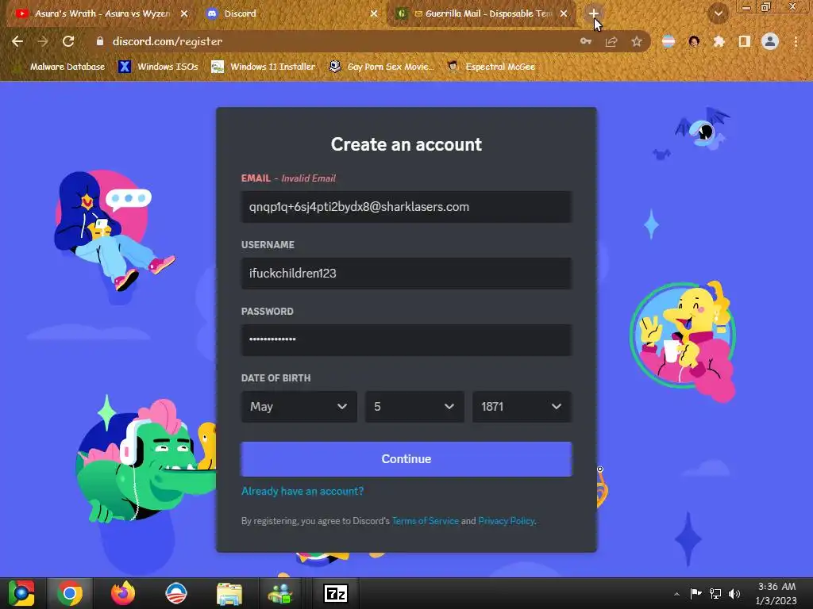Open the Privacy Policy link
Viewport: 813px width, 609px height.
click(506, 521)
